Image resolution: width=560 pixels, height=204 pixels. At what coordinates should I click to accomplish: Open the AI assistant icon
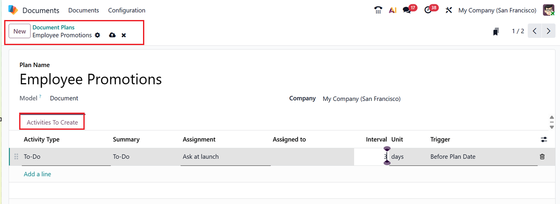(x=392, y=10)
